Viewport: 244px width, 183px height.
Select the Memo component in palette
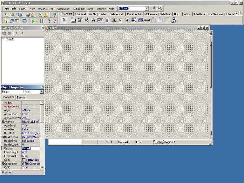(x=107, y=20)
